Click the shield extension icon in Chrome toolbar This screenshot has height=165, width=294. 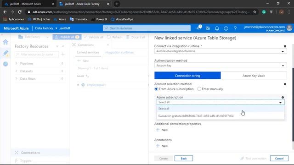[271, 12]
